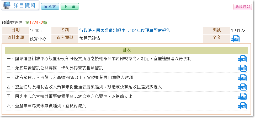The height and width of the screenshot is (118, 255).
Task: Download the full-text Word file icon
Action: (235, 39)
